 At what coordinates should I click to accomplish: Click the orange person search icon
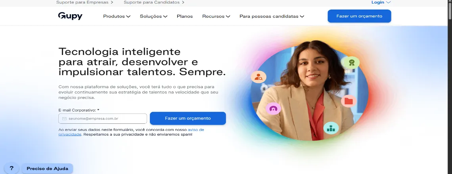point(258,77)
